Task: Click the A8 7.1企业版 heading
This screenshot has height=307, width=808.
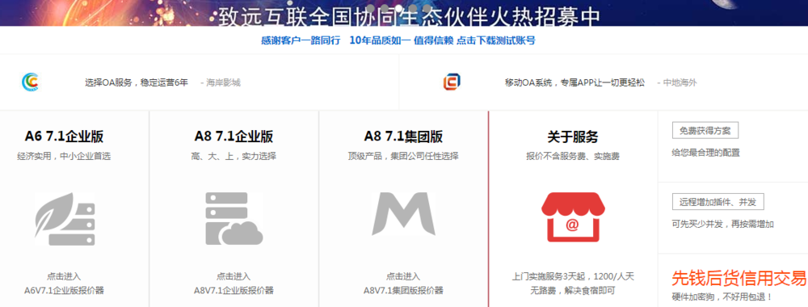Action: pyautogui.click(x=234, y=137)
